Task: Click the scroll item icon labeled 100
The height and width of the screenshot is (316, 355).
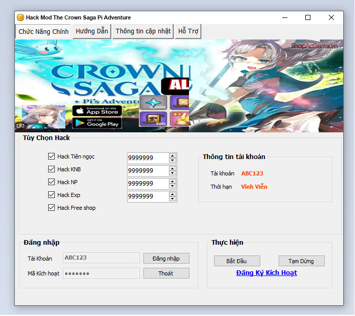Action: tap(154, 119)
